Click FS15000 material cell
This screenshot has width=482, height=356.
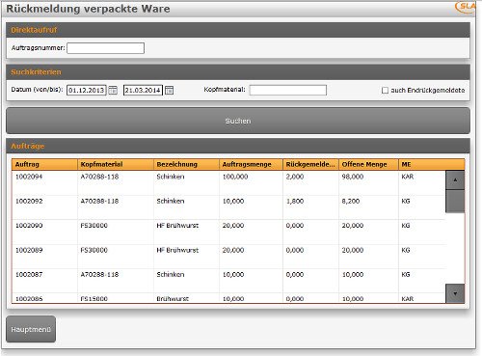[x=94, y=299]
